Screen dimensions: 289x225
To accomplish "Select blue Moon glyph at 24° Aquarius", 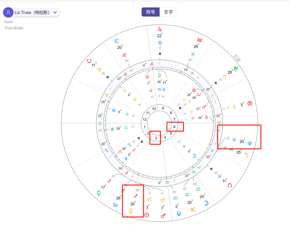I will pyautogui.click(x=206, y=203).
